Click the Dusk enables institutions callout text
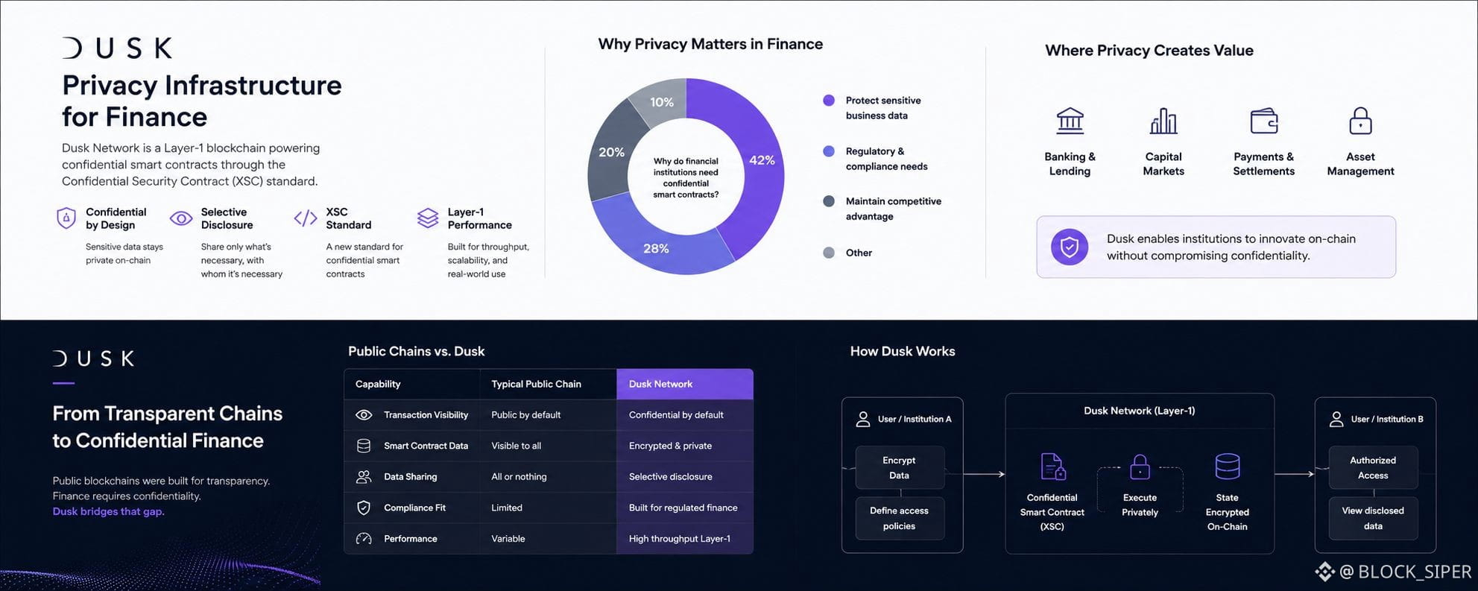This screenshot has height=591, width=1478. [x=1231, y=247]
